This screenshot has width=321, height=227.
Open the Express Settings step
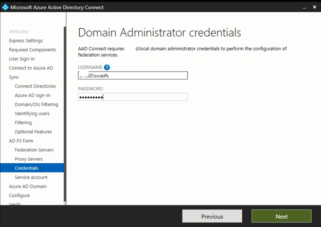(26, 41)
